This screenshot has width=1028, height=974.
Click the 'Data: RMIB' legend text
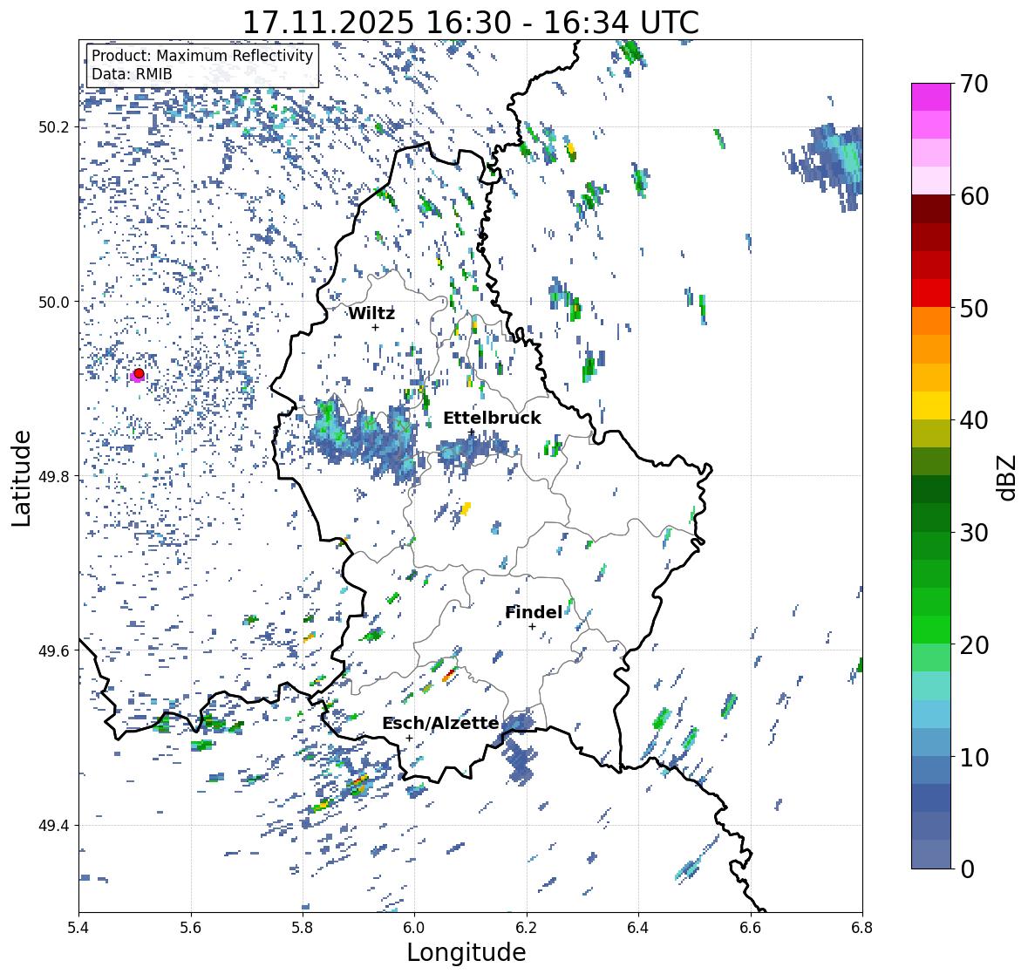(x=132, y=74)
